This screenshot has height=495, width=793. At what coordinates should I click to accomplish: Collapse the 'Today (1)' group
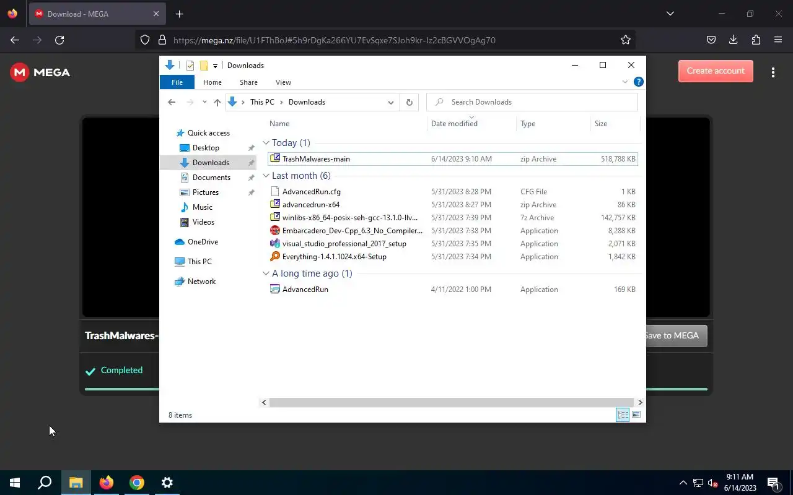point(266,143)
